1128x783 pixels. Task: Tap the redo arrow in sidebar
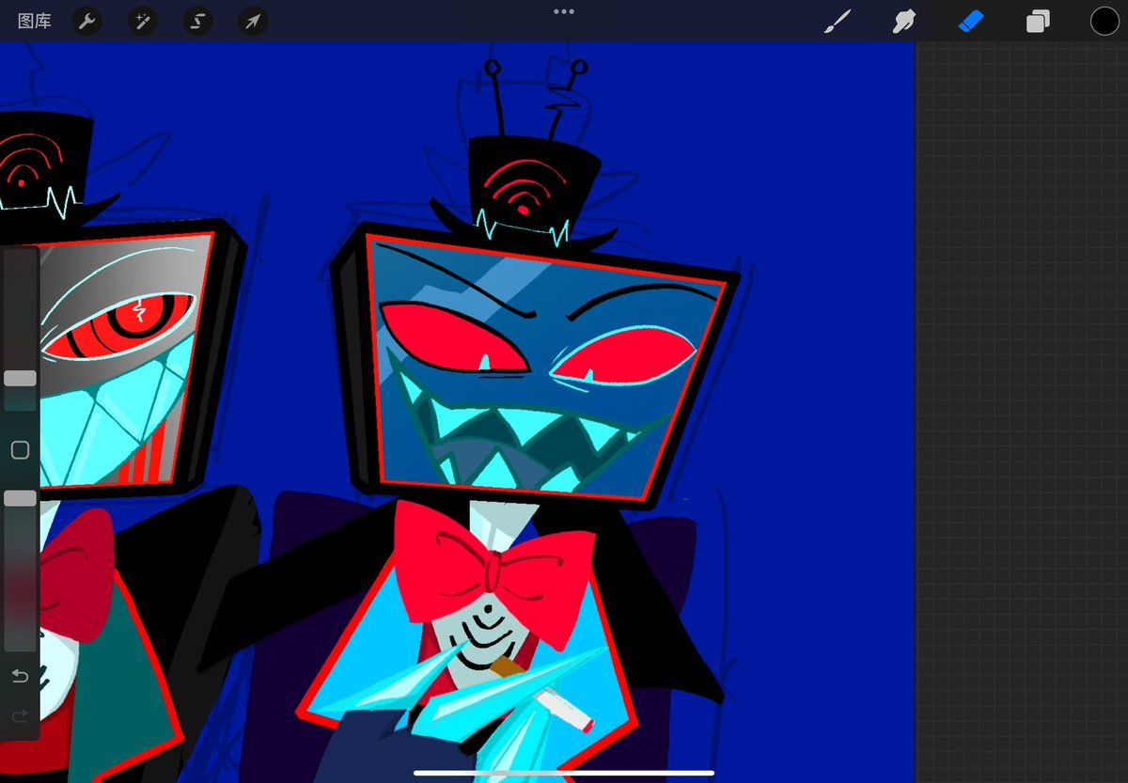coord(20,716)
